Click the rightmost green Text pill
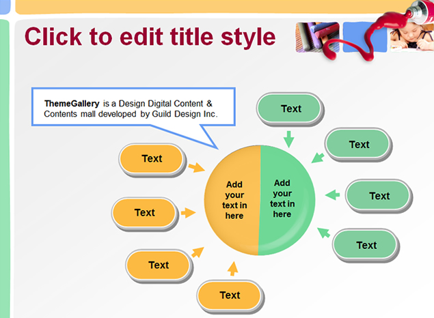 (379, 196)
